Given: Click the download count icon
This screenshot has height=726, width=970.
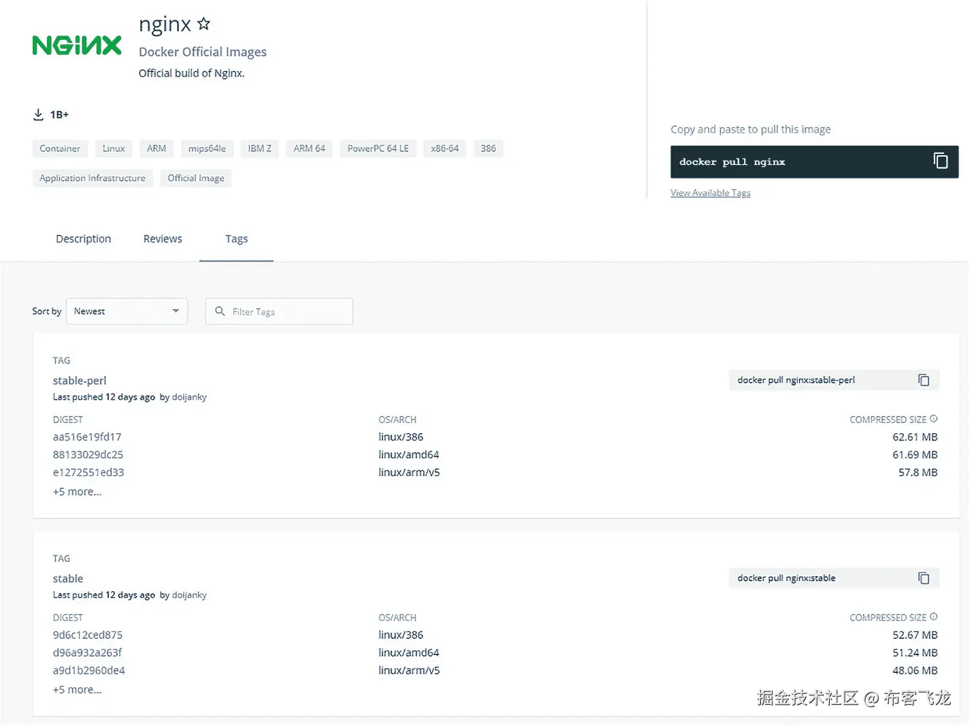Looking at the screenshot, I should [x=38, y=114].
